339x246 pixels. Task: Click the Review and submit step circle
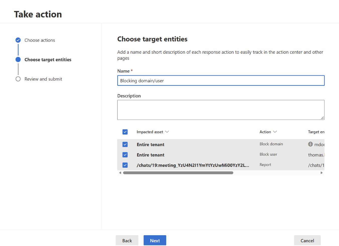click(x=18, y=79)
